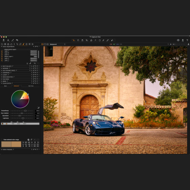Choose the circular Spot removal cursor tool

tap(100, 40)
